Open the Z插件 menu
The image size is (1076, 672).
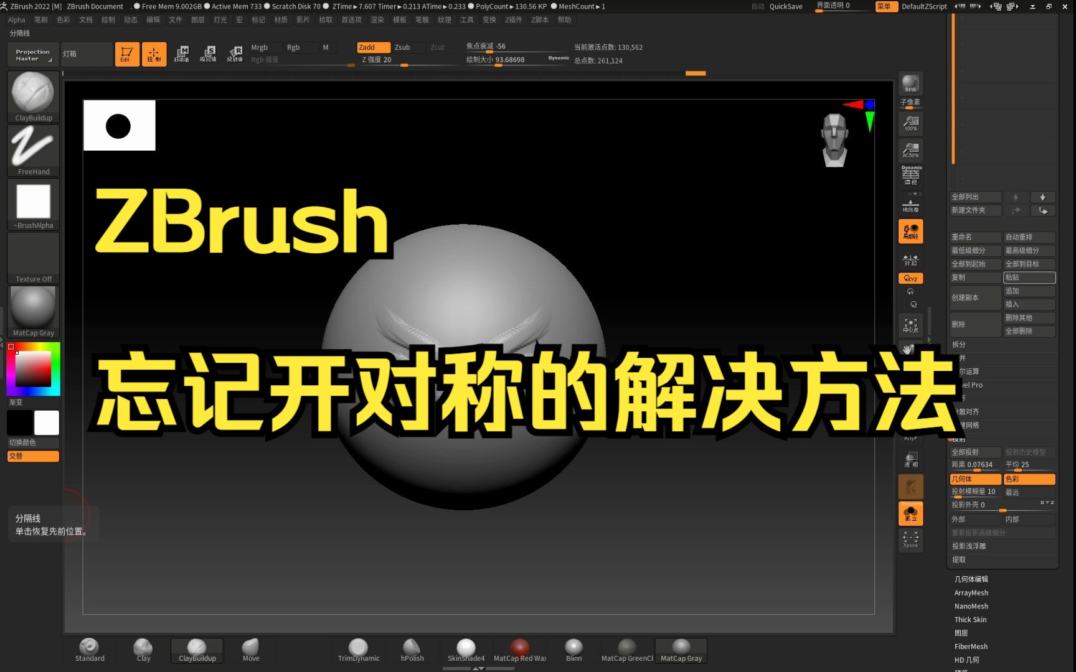point(514,20)
